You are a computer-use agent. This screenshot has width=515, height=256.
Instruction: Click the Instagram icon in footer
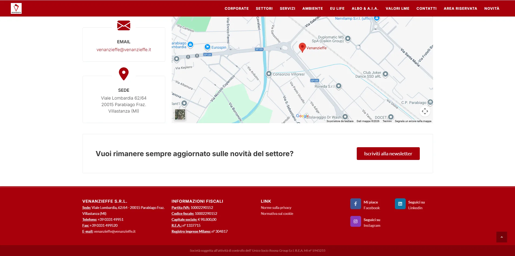355,221
